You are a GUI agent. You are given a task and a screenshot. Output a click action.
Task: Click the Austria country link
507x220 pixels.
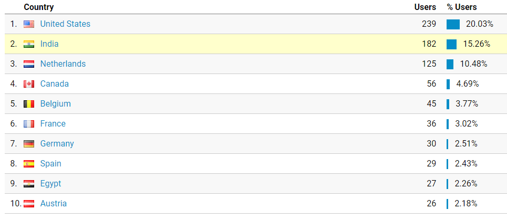click(x=53, y=204)
